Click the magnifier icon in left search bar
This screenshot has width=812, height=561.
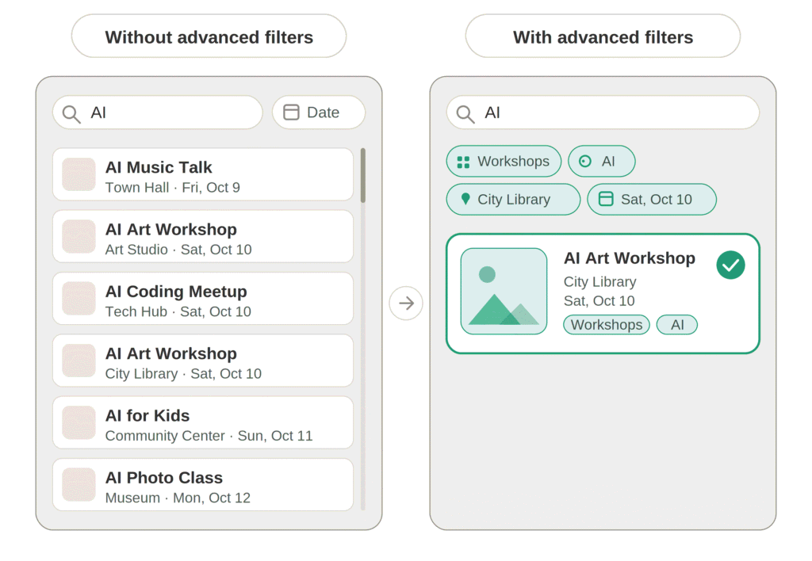click(x=71, y=114)
